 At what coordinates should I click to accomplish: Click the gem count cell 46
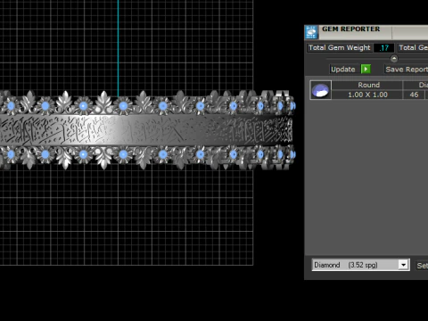(x=414, y=95)
